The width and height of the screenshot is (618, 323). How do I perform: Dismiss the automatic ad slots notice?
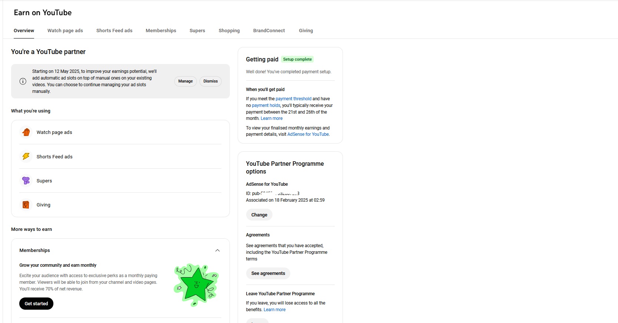click(211, 81)
